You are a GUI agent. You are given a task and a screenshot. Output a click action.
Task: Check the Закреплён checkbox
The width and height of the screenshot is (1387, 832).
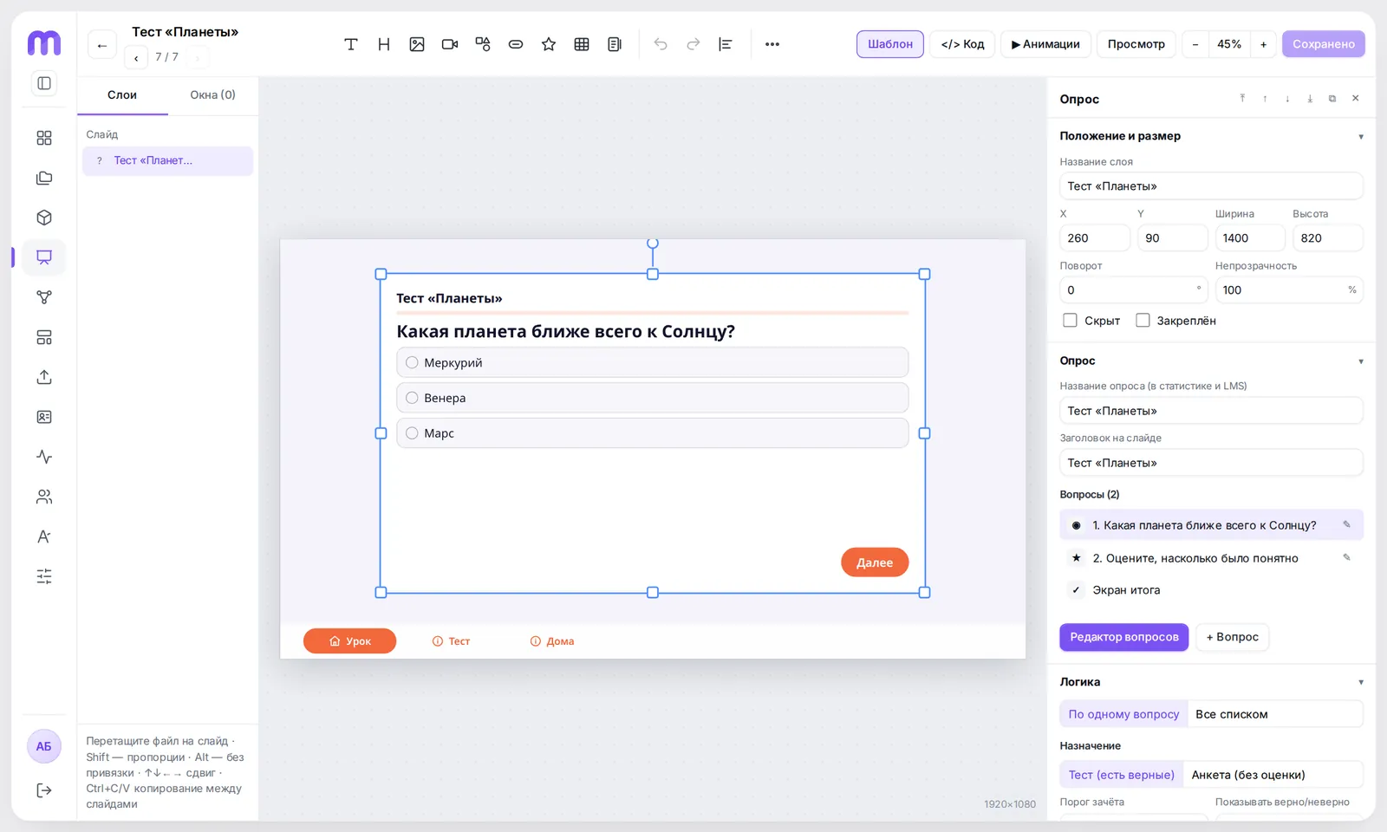(1143, 321)
